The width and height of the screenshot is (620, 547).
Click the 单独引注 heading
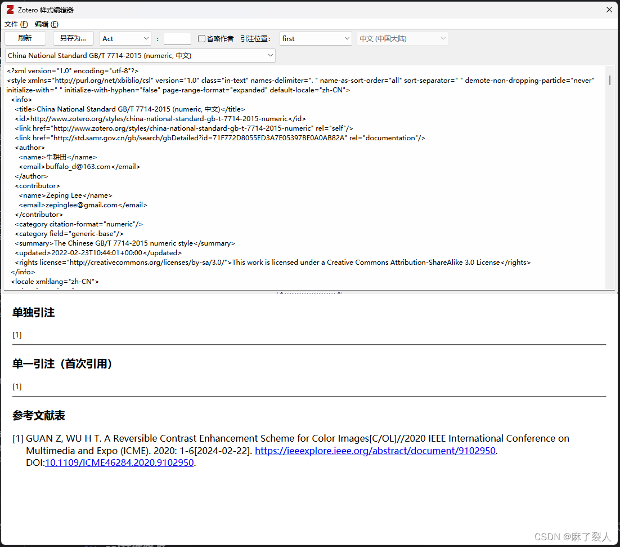pos(34,313)
